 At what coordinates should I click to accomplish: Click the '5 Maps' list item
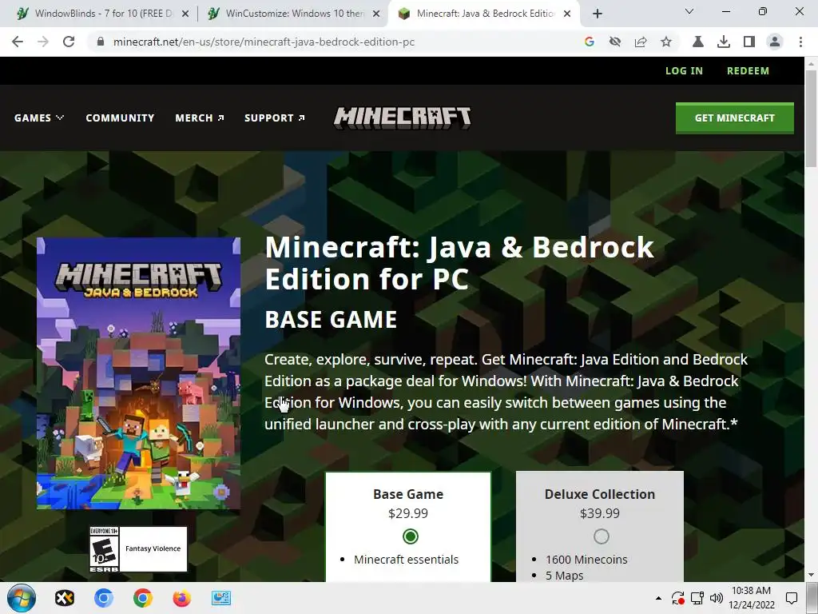565,576
